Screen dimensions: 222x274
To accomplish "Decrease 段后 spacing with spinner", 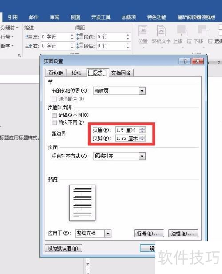I will tap(128, 48).
